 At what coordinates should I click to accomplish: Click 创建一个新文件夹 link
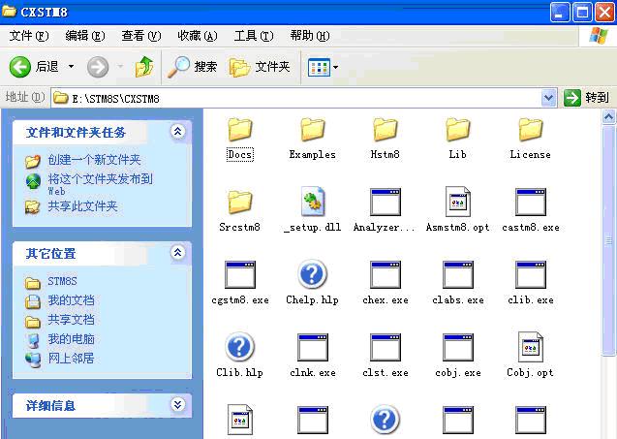pyautogui.click(x=95, y=160)
